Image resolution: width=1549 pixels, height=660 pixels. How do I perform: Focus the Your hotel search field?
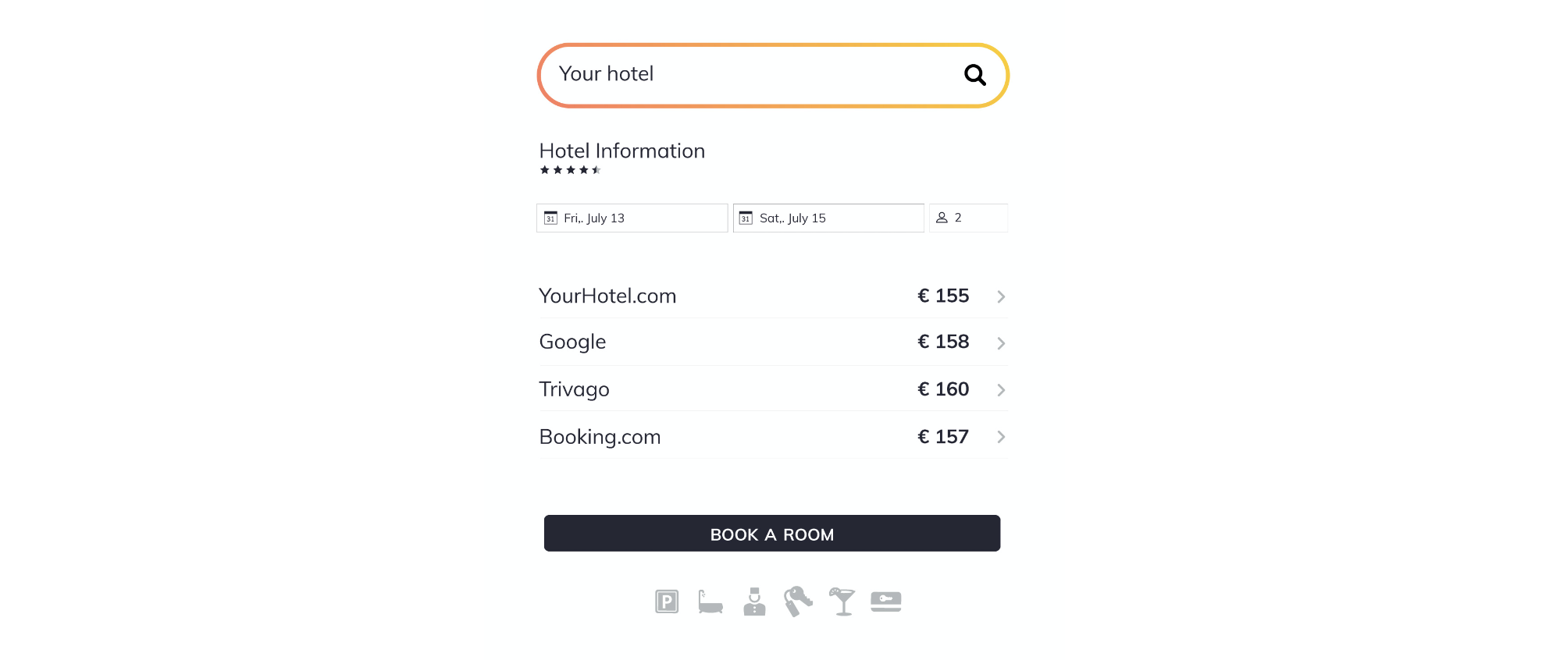773,75
